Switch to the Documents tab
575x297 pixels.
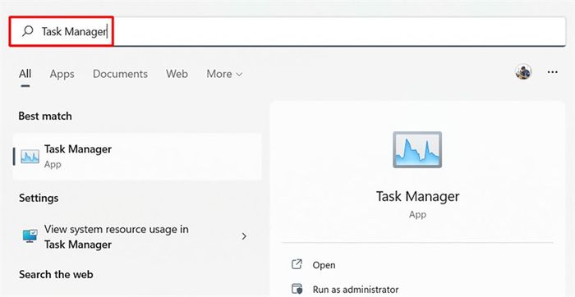(x=120, y=74)
